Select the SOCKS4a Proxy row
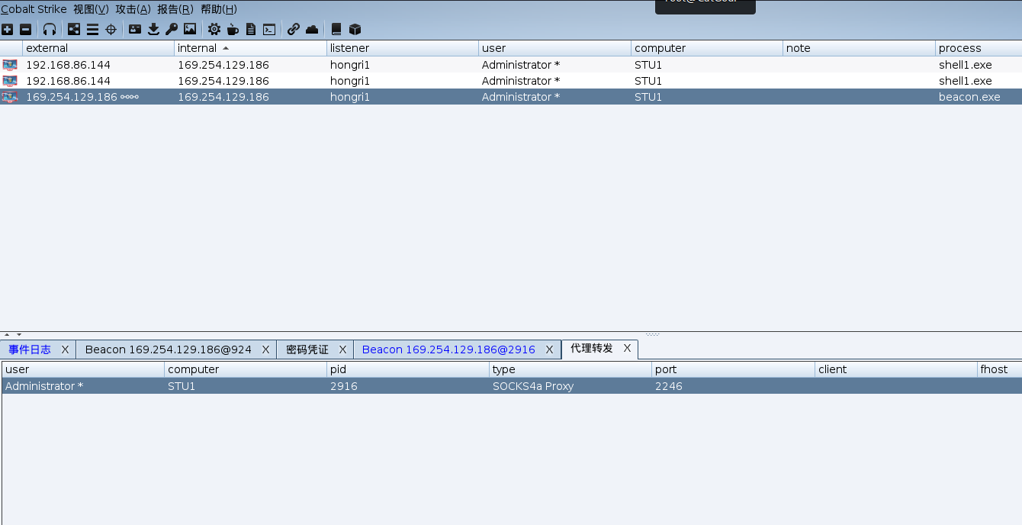 click(512, 386)
